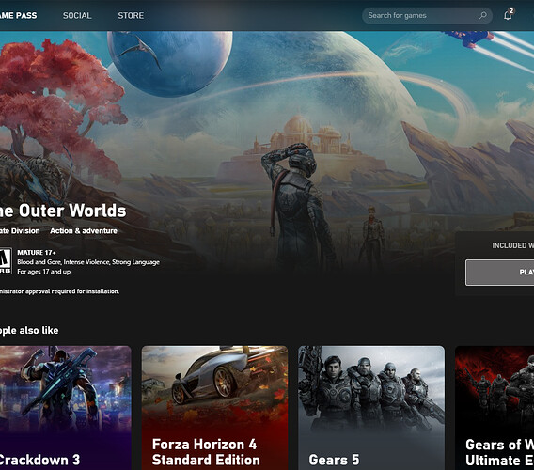534x470 pixels.
Task: Open the Store tab
Action: (131, 15)
